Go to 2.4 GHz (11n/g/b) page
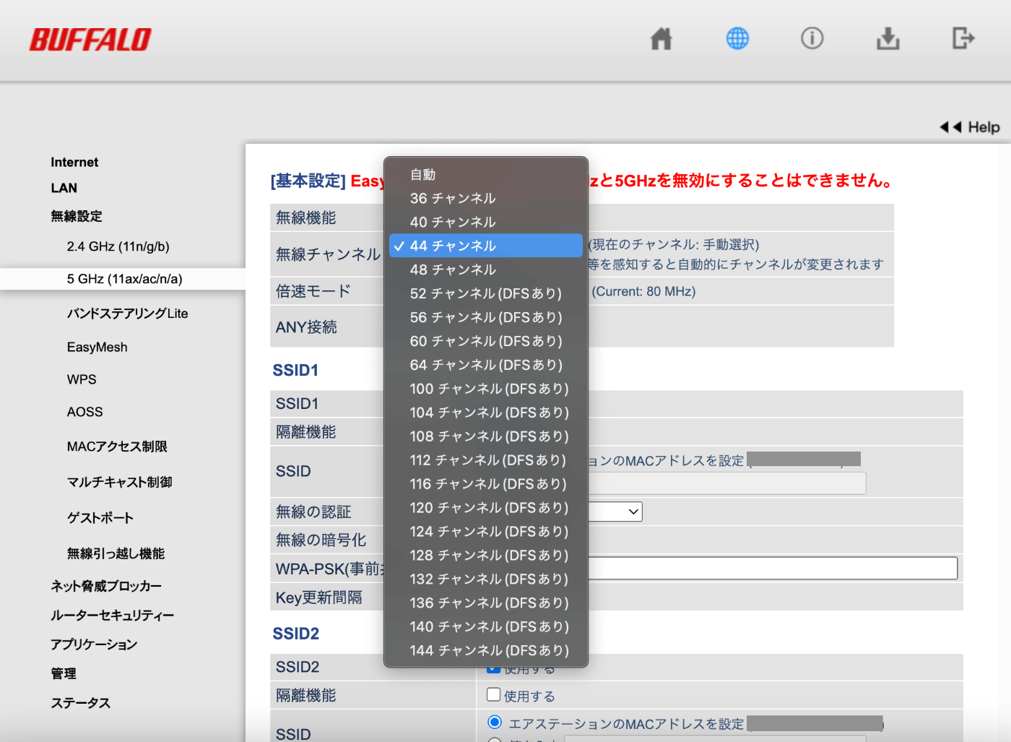The image size is (1011, 742). pos(118,246)
